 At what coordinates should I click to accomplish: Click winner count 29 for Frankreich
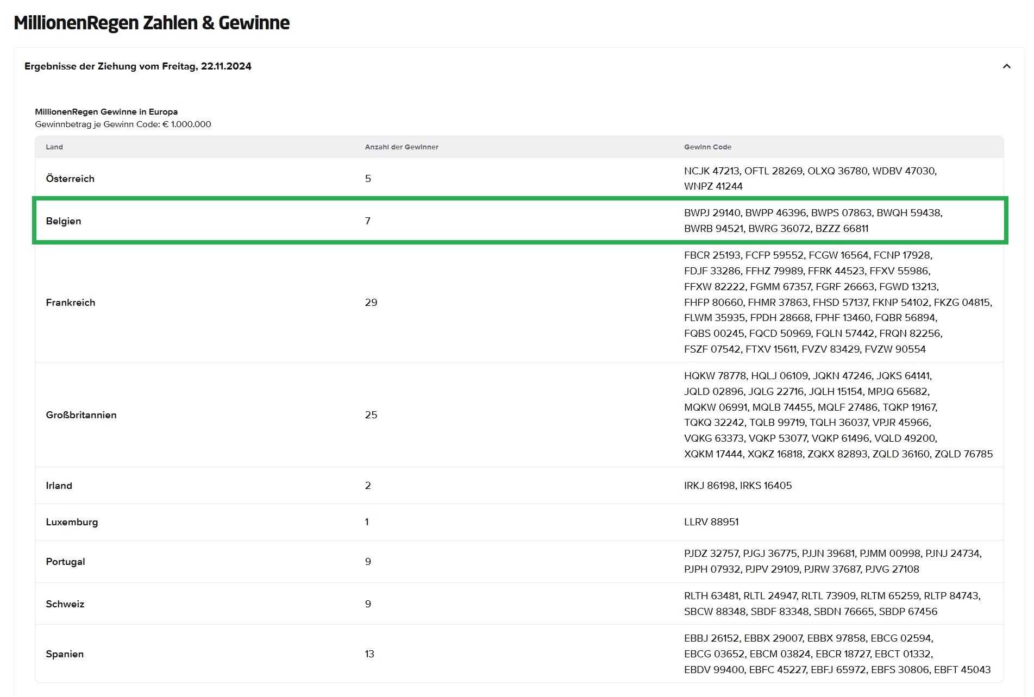click(x=371, y=303)
